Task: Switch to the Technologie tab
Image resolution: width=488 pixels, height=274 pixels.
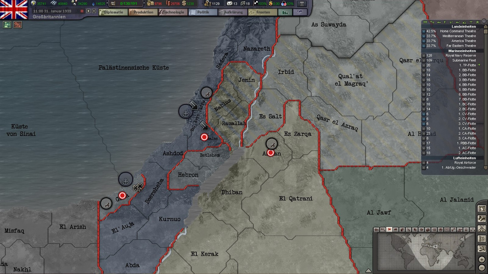Action: (x=173, y=12)
